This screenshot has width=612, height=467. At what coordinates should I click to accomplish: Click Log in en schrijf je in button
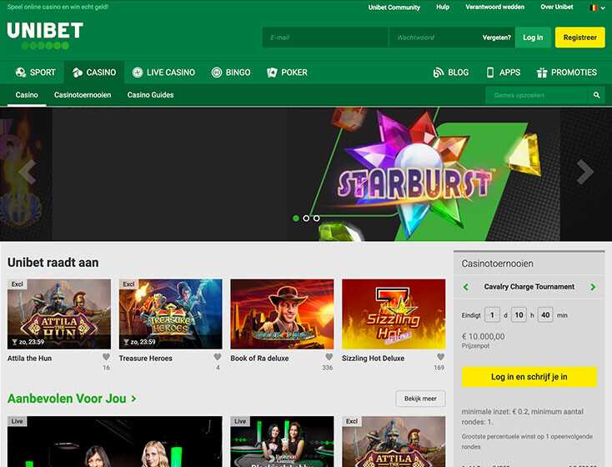pos(529,377)
